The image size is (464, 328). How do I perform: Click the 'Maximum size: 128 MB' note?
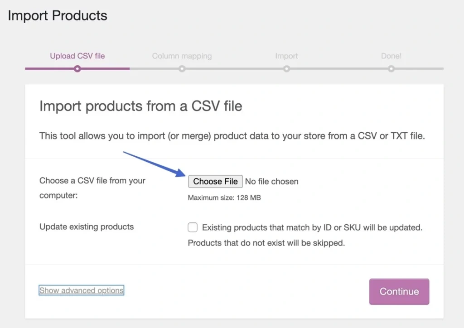click(x=224, y=198)
